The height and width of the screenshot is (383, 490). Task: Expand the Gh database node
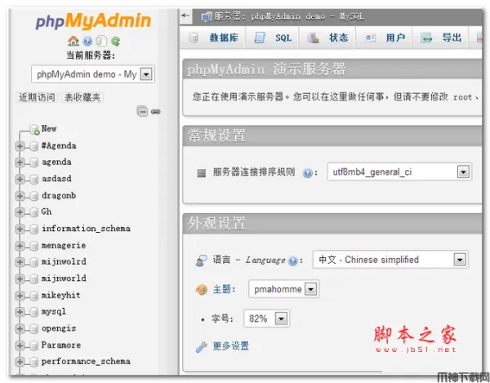click(20, 212)
